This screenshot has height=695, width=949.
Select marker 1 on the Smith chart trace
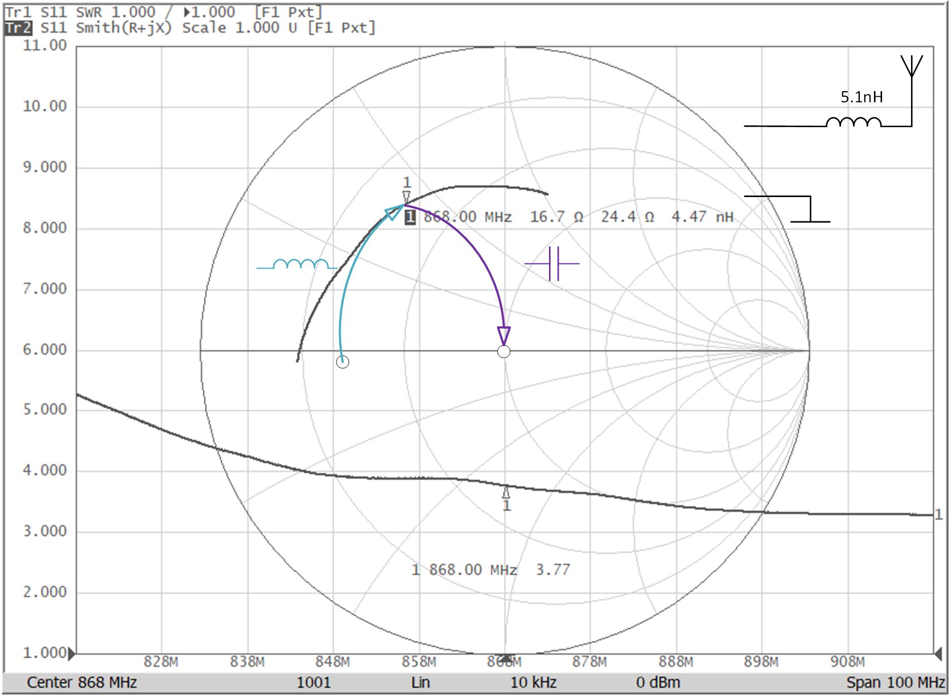(406, 197)
